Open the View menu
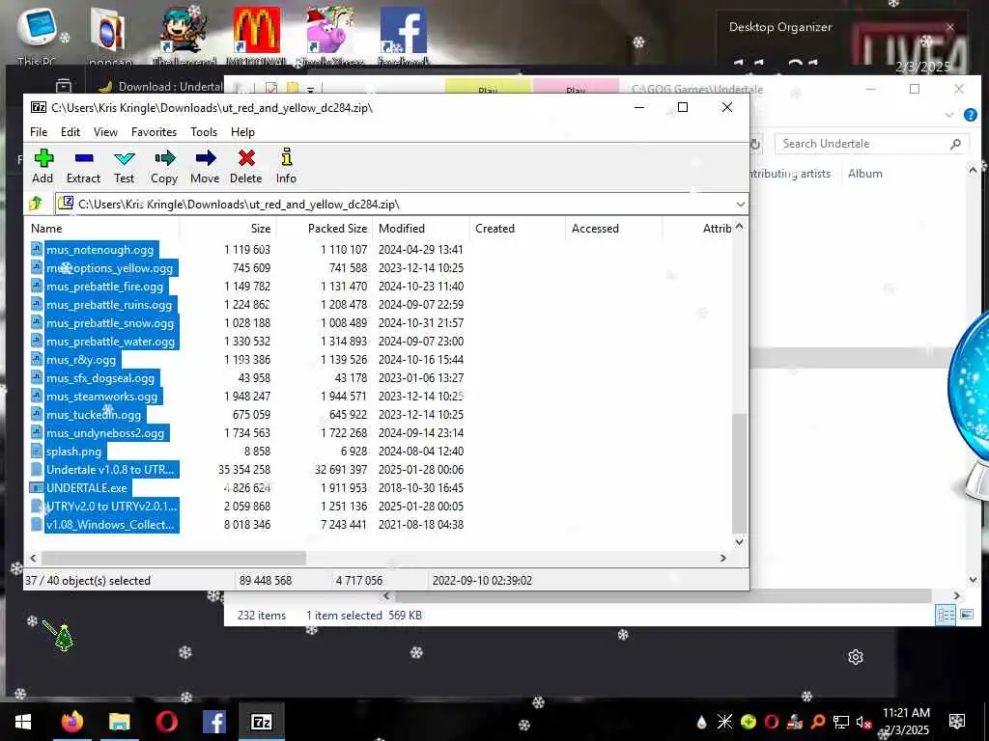This screenshot has height=741, width=989. (x=105, y=131)
